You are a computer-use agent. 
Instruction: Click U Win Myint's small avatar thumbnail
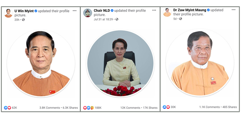(8, 13)
